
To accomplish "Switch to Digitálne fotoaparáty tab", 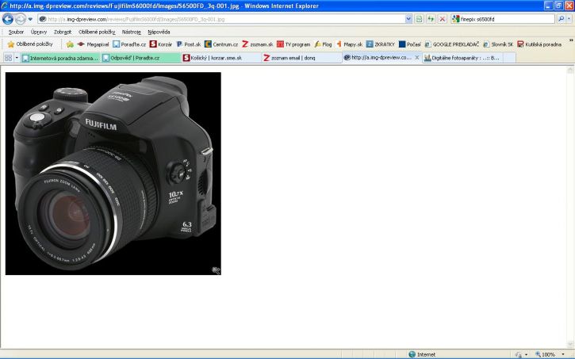I will [x=462, y=58].
